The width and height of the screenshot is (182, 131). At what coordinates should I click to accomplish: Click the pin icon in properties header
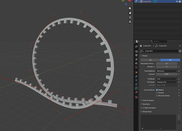pos(180,46)
